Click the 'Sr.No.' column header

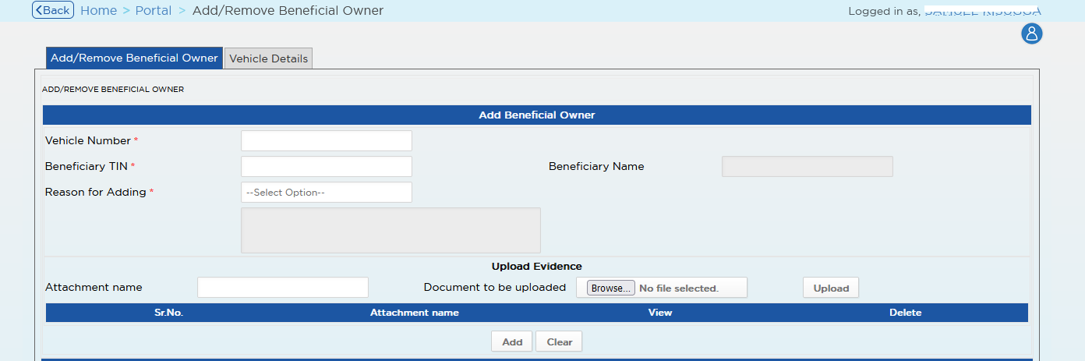click(169, 312)
